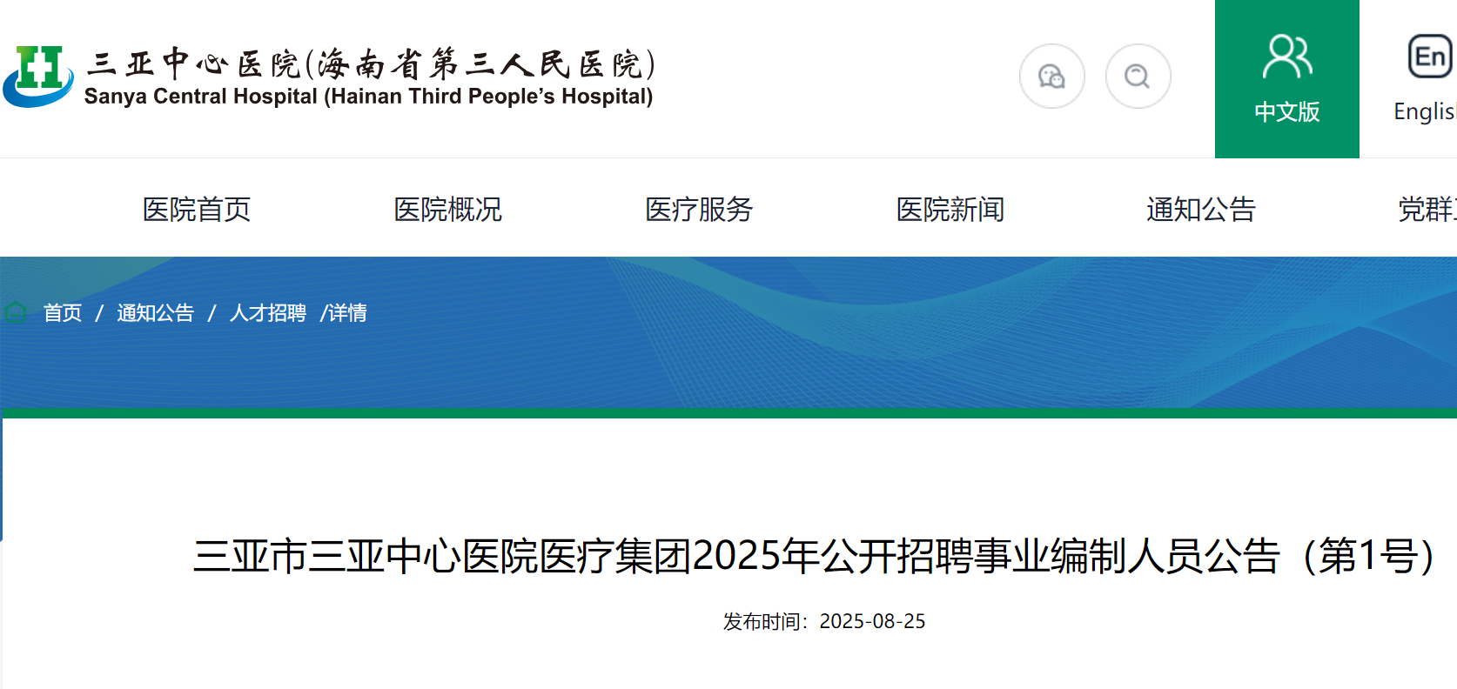Click the article title 三亚市三亚中心医院医疗集团2025年公开招聘
Viewport: 1457px width, 689px height.
pos(815,557)
